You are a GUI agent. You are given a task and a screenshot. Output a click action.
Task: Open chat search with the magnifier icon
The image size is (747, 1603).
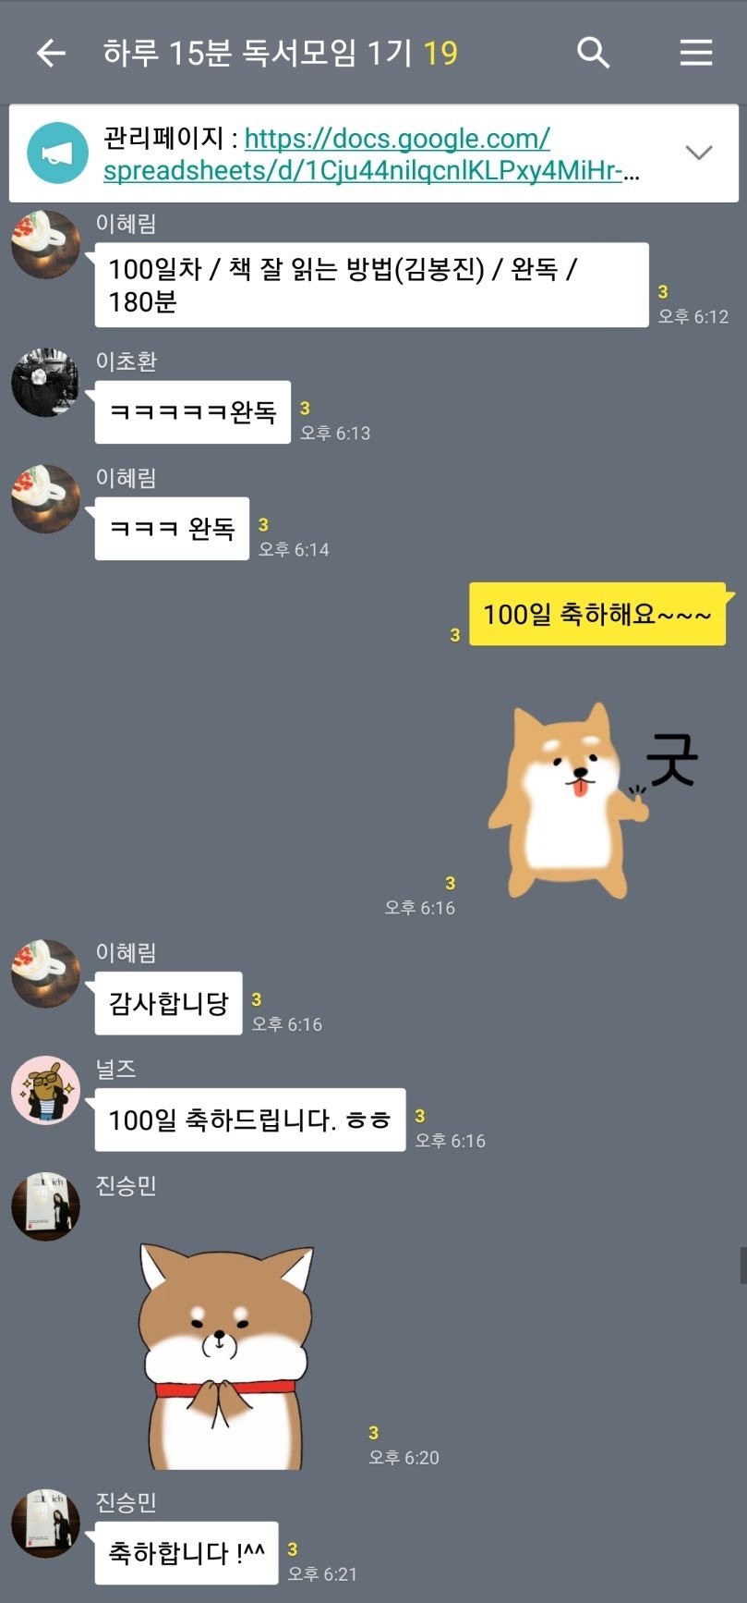point(593,53)
